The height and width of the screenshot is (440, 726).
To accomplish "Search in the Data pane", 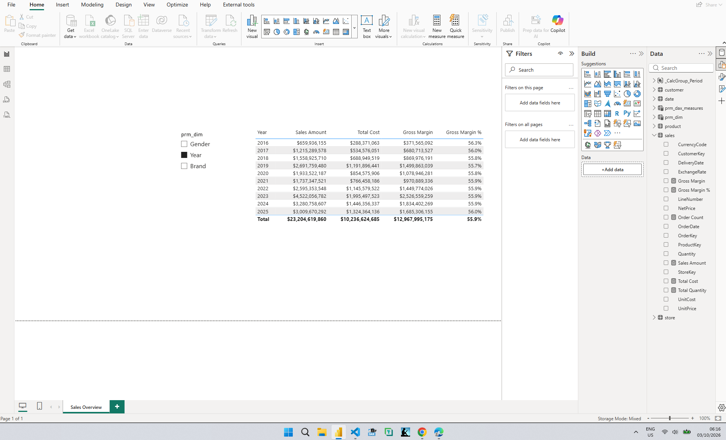I will (681, 68).
